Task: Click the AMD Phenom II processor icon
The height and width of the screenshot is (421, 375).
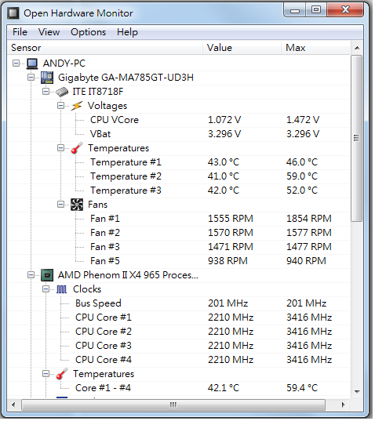Action: pos(47,276)
